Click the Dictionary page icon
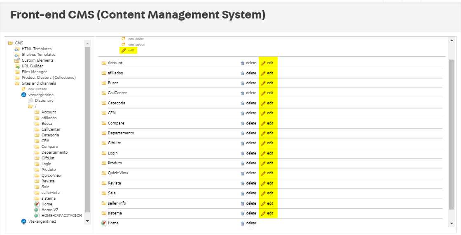 (30, 101)
